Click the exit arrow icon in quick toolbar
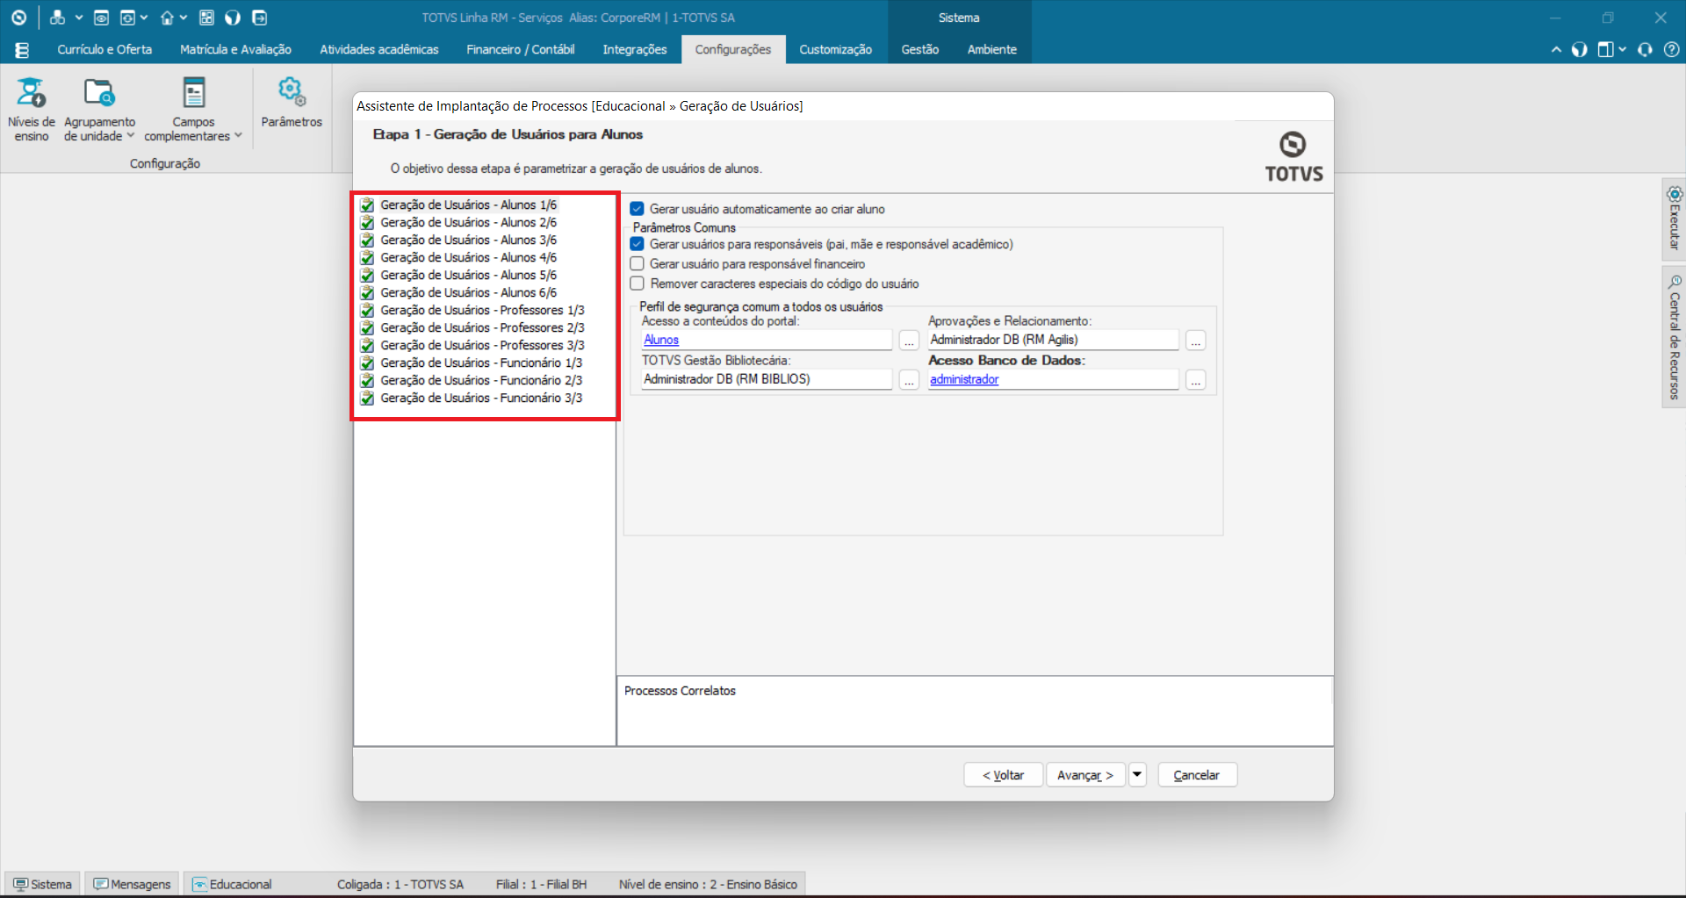The width and height of the screenshot is (1686, 898). [259, 18]
